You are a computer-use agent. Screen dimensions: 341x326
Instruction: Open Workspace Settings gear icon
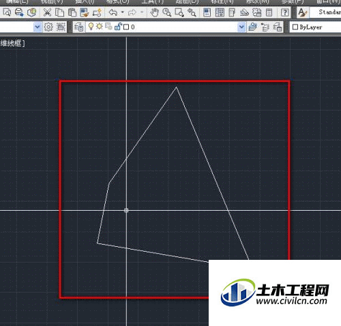48,27
